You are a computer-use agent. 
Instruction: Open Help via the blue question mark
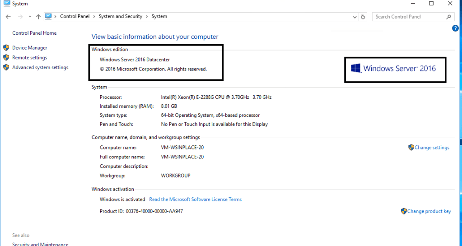[455, 28]
